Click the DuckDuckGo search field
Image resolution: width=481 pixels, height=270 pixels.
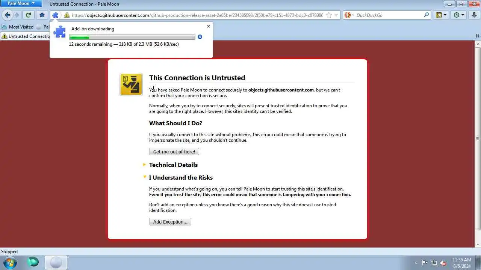coord(389,15)
